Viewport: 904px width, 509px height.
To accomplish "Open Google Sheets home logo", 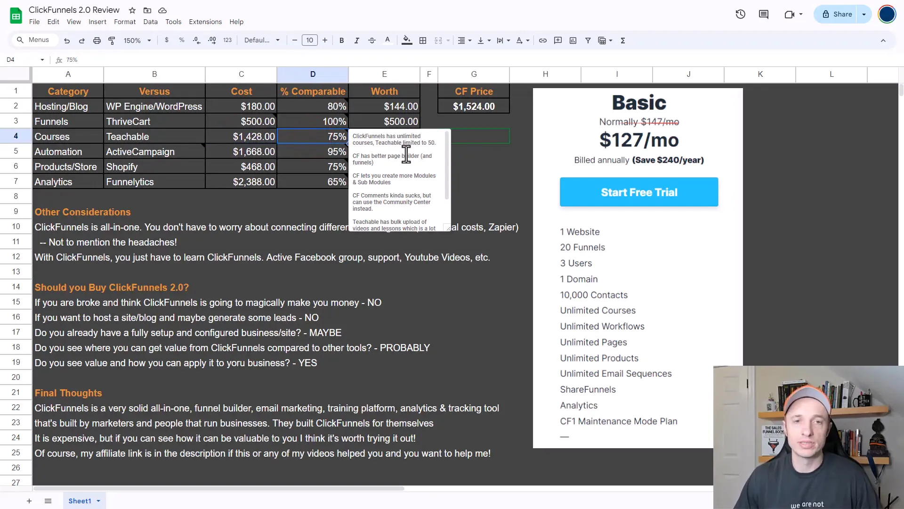I will 16,16.
